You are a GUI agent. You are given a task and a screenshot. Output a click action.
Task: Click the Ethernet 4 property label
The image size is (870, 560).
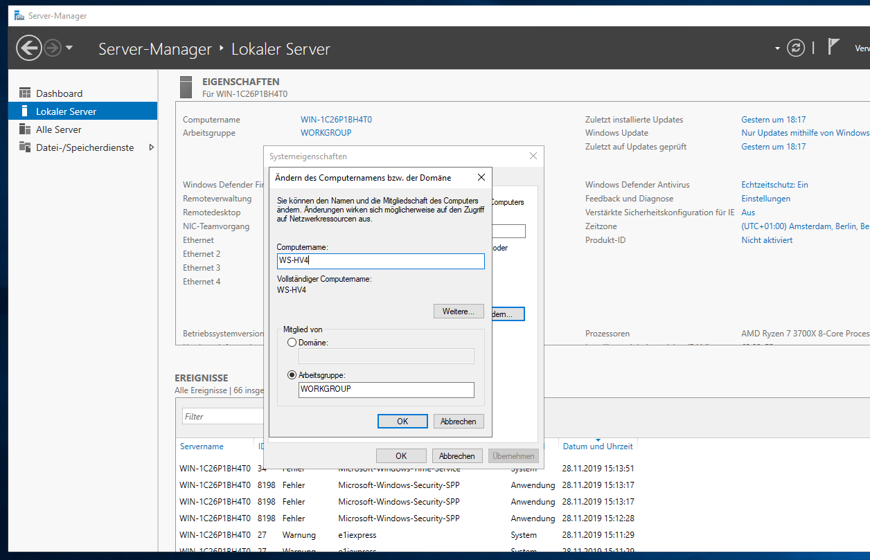tap(202, 282)
